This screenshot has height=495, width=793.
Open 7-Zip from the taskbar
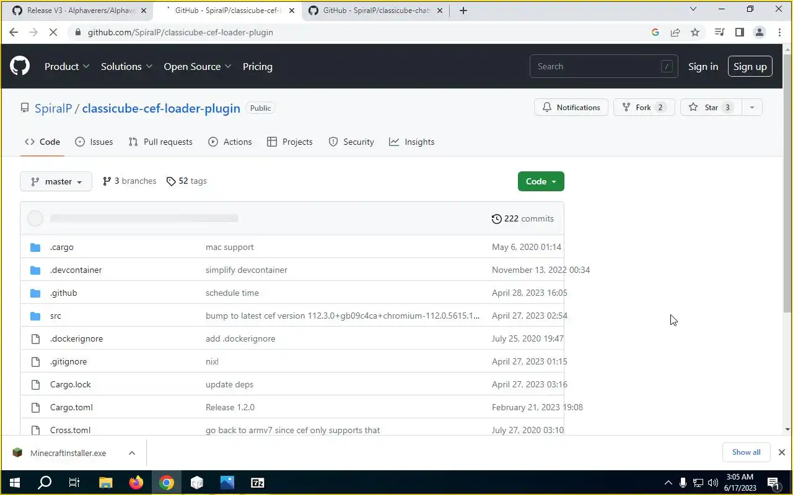(x=258, y=483)
